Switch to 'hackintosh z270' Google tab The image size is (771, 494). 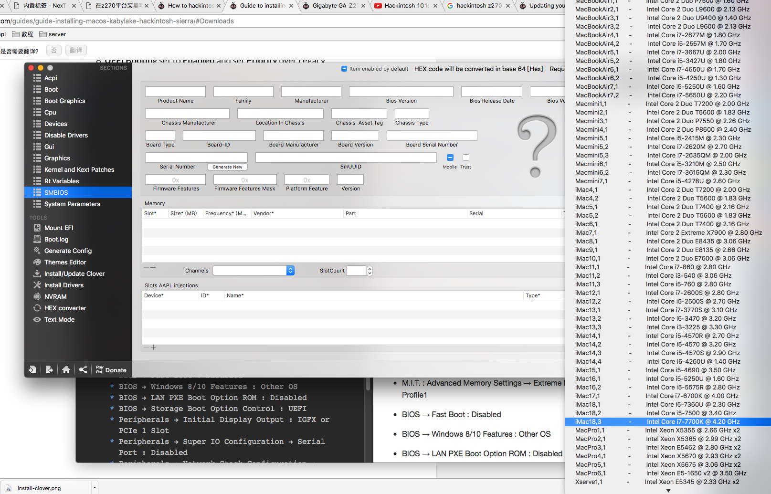(x=479, y=6)
